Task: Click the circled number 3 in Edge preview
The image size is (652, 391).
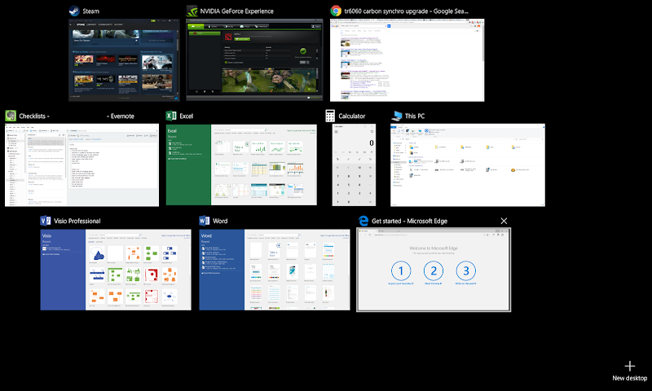Action: (465, 271)
